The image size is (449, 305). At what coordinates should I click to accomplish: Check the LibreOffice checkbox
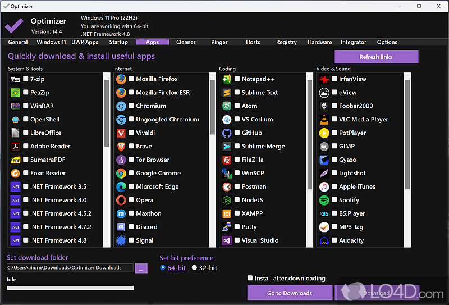[x=25, y=132]
